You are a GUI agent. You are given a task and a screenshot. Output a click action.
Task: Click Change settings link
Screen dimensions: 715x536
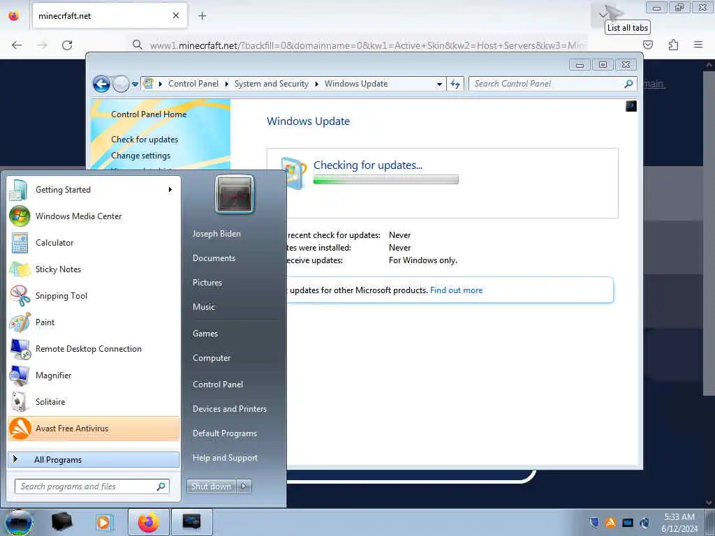coord(140,156)
